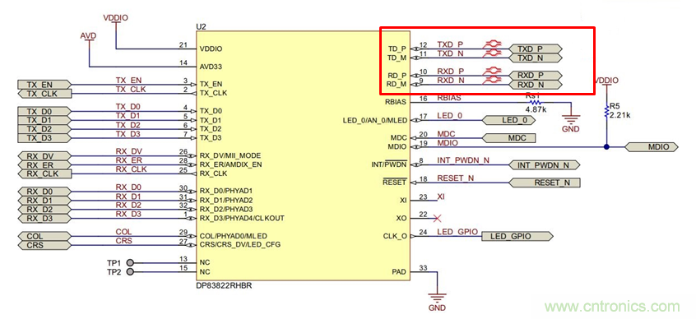This screenshot has width=696, height=319.
Task: Select the TX_CLK port symbol
Action: (x=44, y=94)
